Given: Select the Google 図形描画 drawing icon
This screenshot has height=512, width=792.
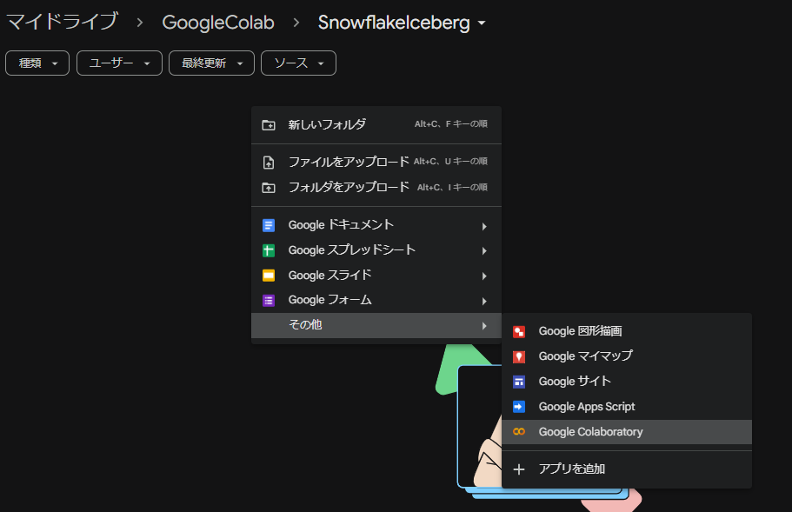Looking at the screenshot, I should (x=519, y=330).
